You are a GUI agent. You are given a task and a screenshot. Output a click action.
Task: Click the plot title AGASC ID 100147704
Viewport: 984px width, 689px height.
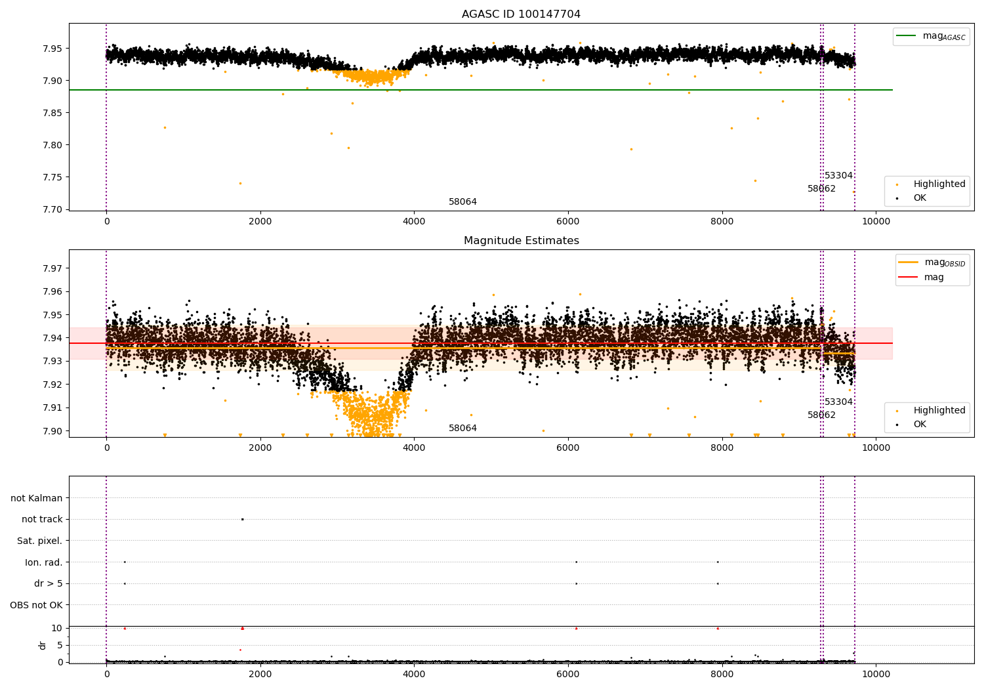tap(521, 14)
